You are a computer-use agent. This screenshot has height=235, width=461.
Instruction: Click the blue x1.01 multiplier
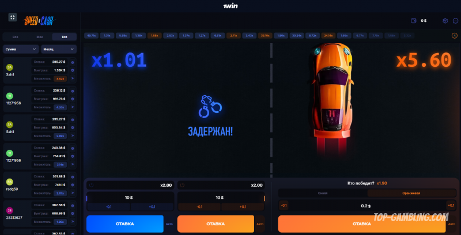(119, 61)
